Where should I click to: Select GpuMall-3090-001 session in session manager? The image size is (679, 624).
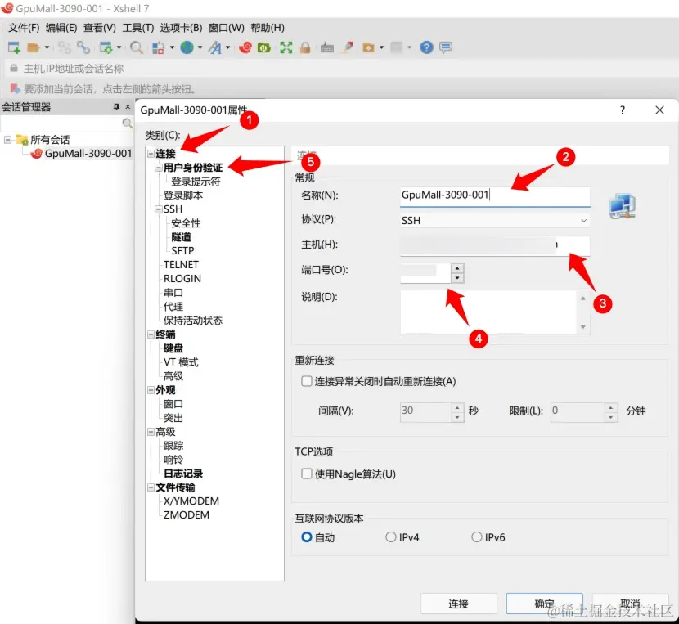tap(88, 153)
